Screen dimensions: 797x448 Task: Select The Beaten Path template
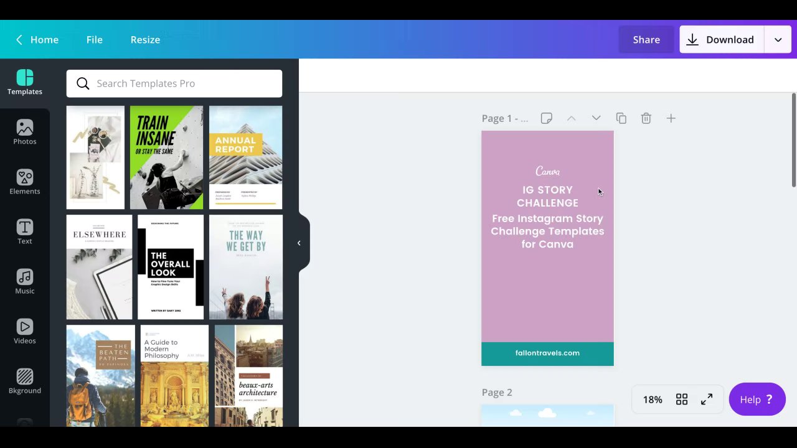click(101, 376)
